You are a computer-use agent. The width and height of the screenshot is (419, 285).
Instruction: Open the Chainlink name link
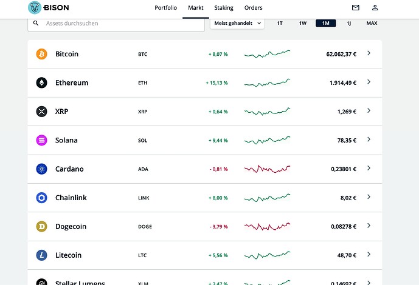[71, 198]
